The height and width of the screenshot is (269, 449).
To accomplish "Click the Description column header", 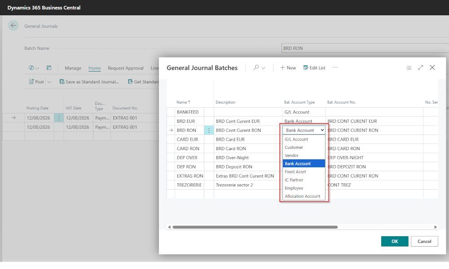I will click(225, 102).
